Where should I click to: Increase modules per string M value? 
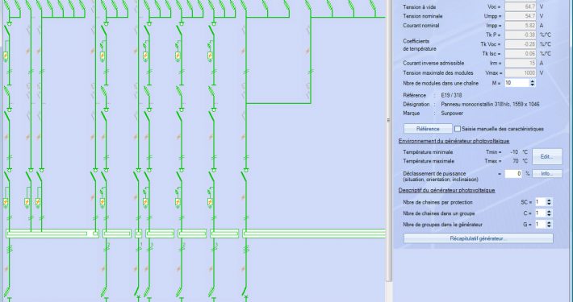click(x=533, y=81)
